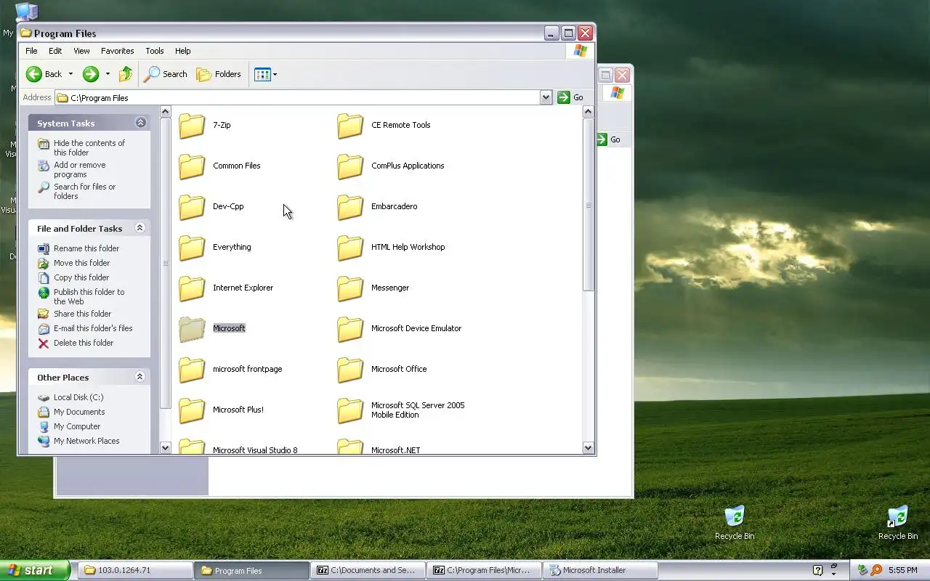Click the Go button in Program Files window
930x581 pixels.
coord(571,97)
